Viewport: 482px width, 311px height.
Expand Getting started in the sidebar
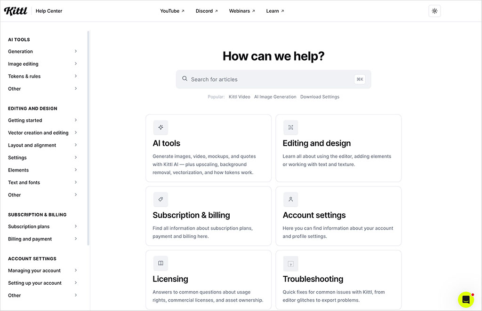pyautogui.click(x=42, y=120)
